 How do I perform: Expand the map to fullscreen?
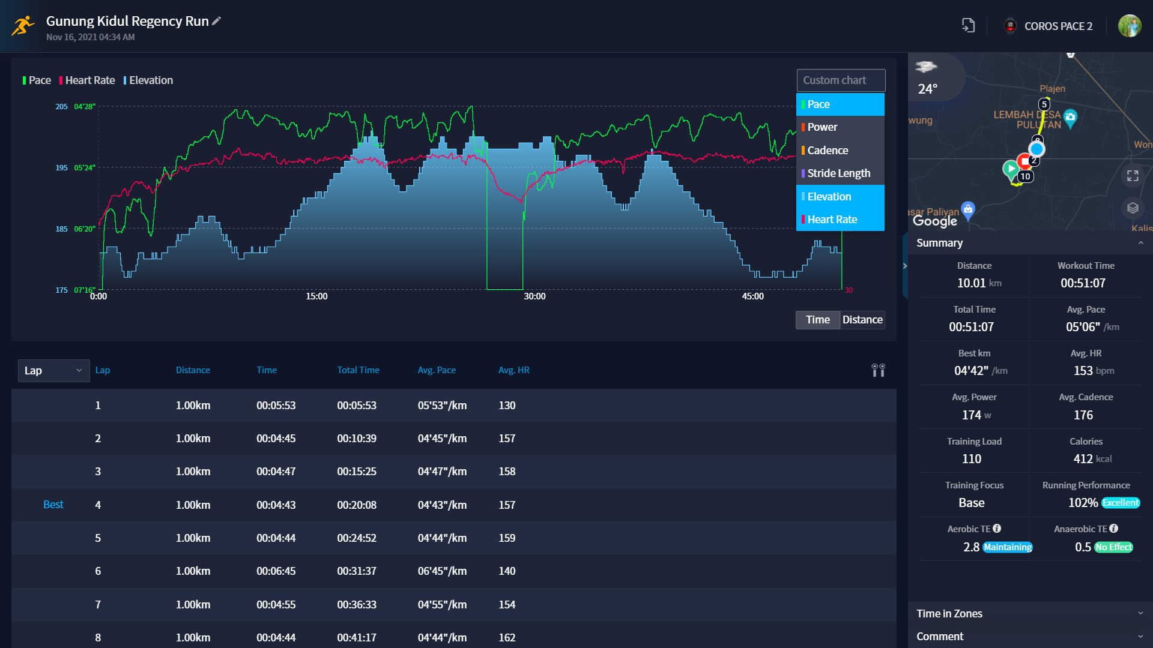(1133, 176)
